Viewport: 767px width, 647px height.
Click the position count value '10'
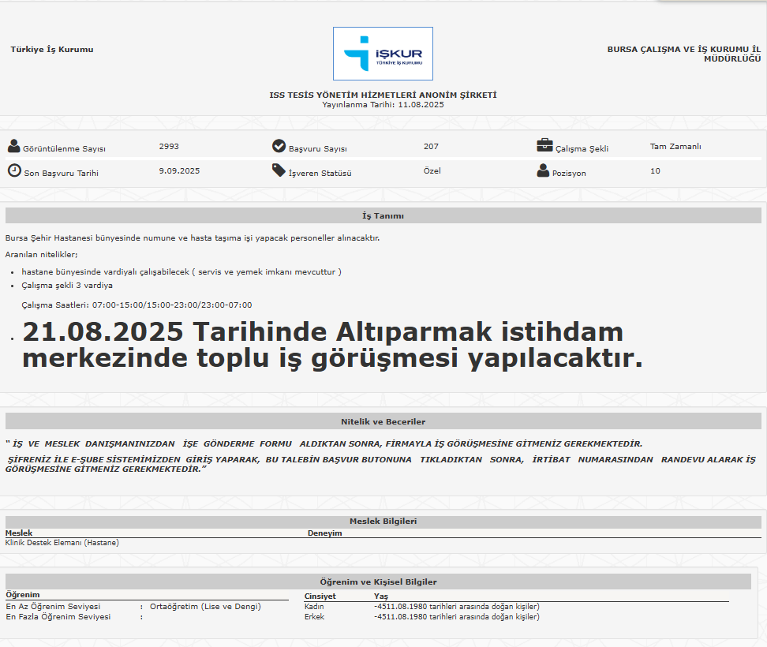click(655, 170)
